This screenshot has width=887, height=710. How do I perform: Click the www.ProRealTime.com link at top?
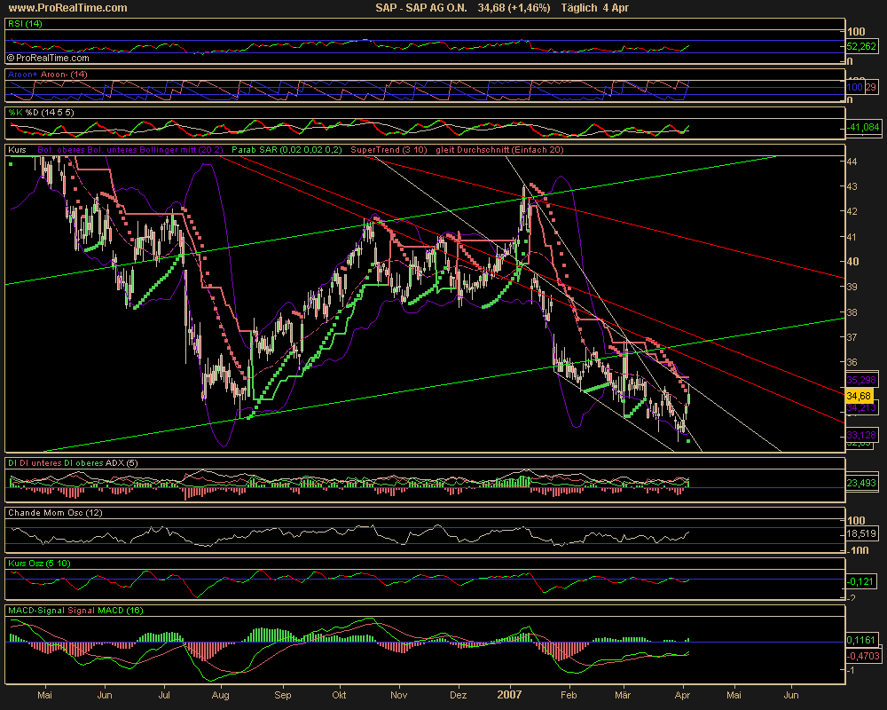67,8
